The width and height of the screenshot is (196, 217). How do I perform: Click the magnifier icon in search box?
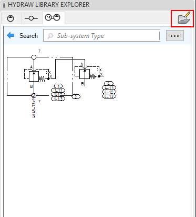[50, 36]
